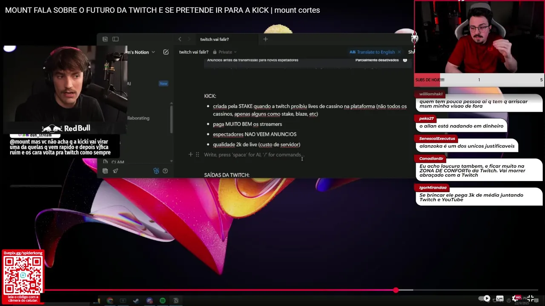Toggle the Notion sidebar panel icon
The height and width of the screenshot is (306, 545).
(115, 39)
